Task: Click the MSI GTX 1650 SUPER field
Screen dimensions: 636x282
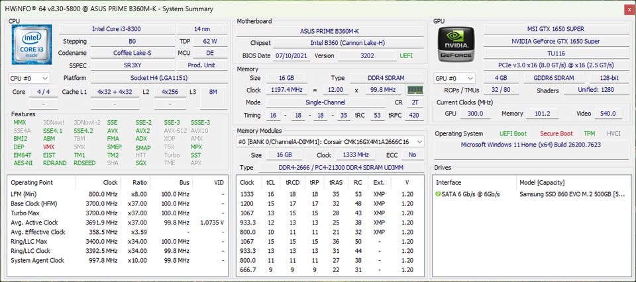Action: click(x=556, y=29)
